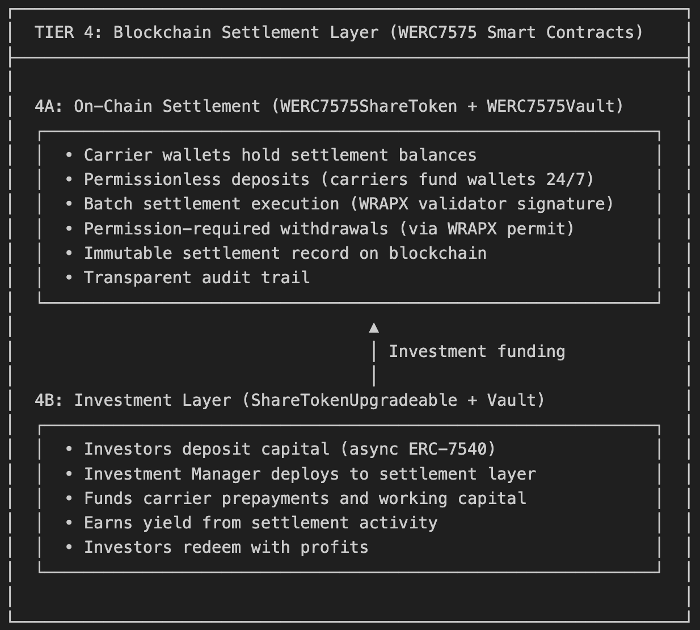The height and width of the screenshot is (630, 700).
Task: Click the Investors deposit capital line
Action: tap(289, 449)
